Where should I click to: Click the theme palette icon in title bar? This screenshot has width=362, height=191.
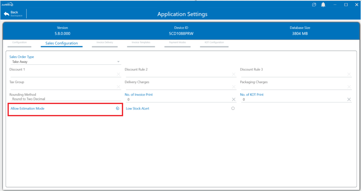314,5
